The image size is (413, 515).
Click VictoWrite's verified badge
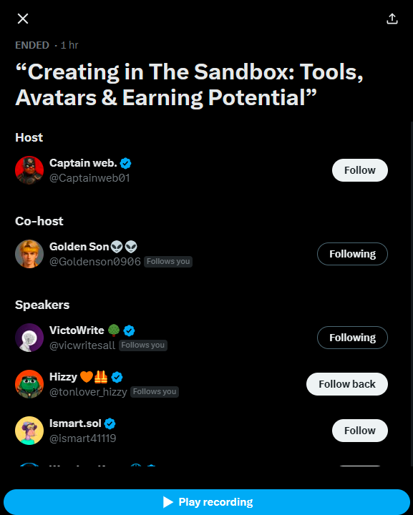pyautogui.click(x=129, y=330)
